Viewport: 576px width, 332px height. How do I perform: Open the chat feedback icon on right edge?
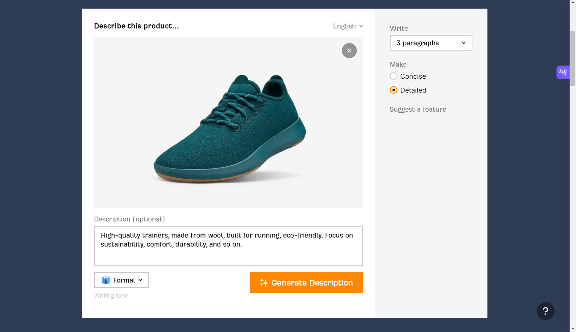563,72
